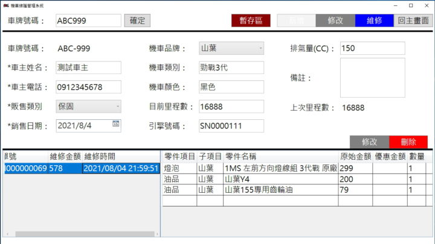Click the 備註 notes text box

pyautogui.click(x=372, y=78)
